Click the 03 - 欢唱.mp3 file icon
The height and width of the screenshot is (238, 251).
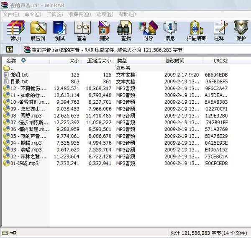(6, 150)
